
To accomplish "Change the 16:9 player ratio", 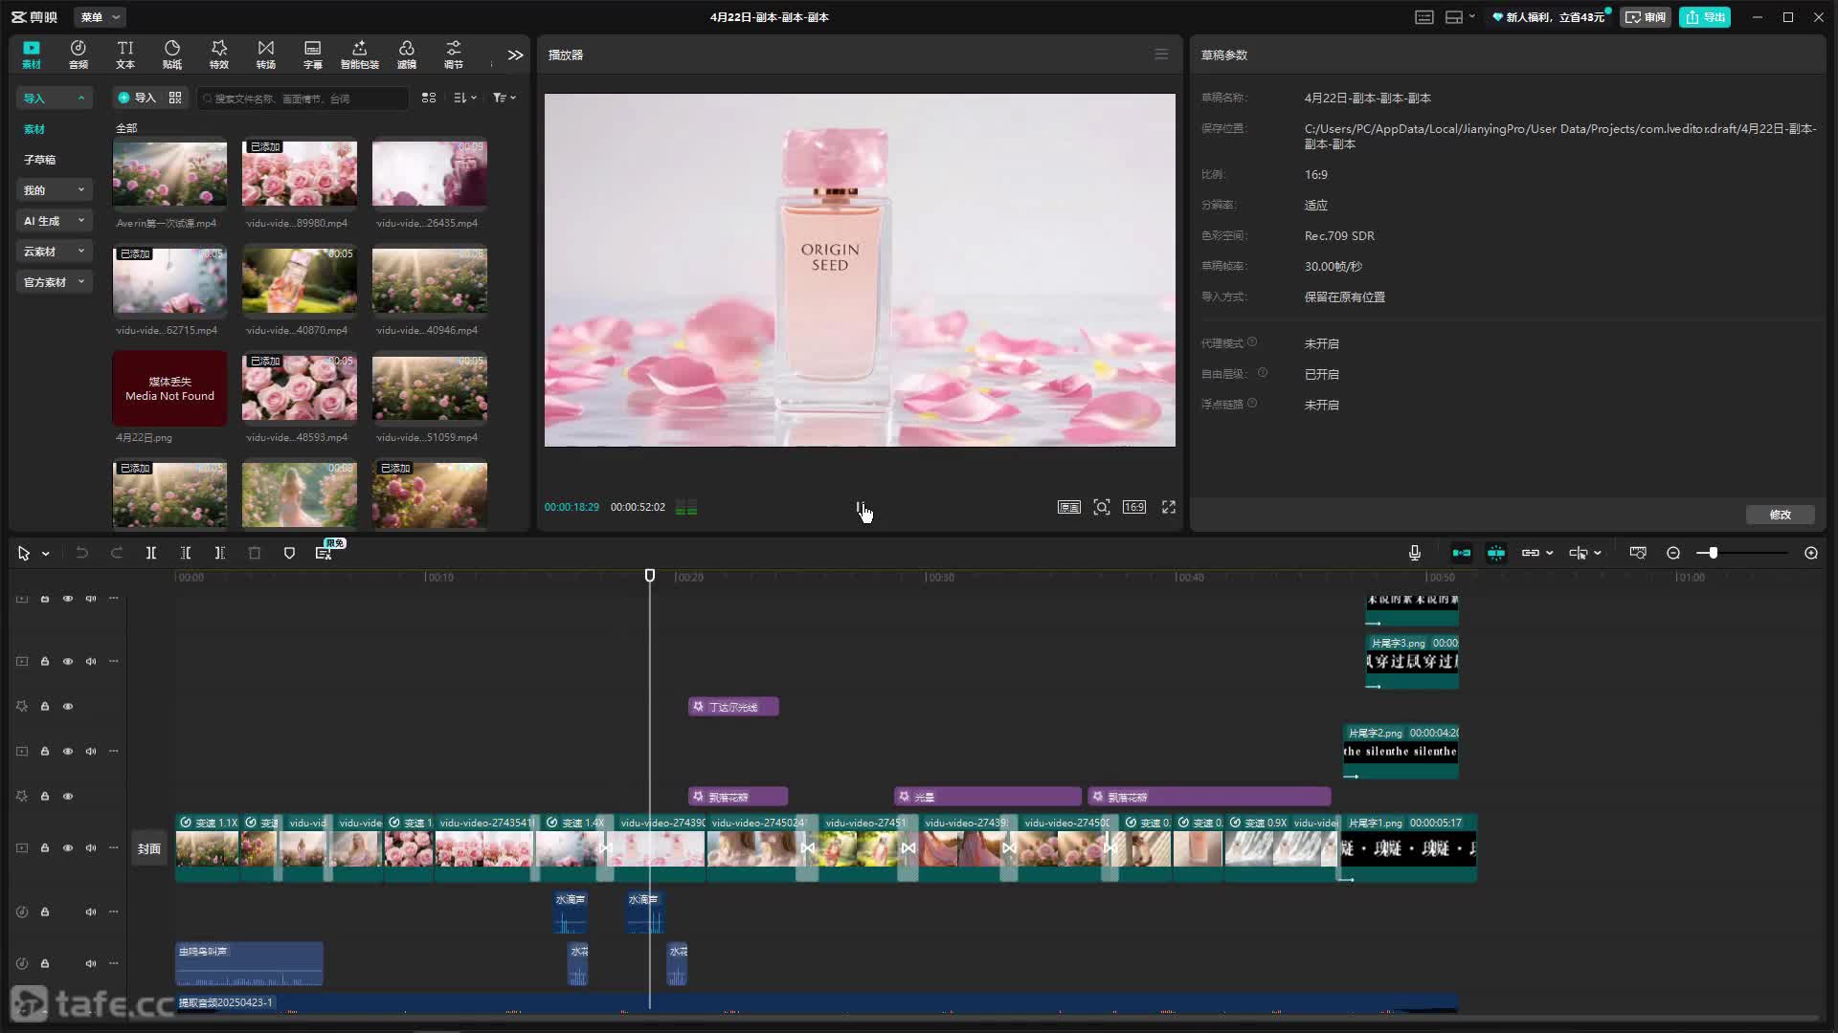I will pyautogui.click(x=1134, y=507).
